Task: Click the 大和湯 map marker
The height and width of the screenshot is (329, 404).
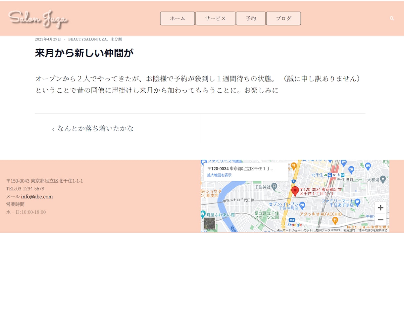Action: (x=383, y=179)
